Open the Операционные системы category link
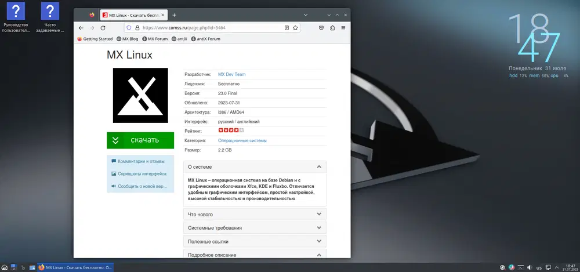This screenshot has width=580, height=272. pyautogui.click(x=242, y=140)
